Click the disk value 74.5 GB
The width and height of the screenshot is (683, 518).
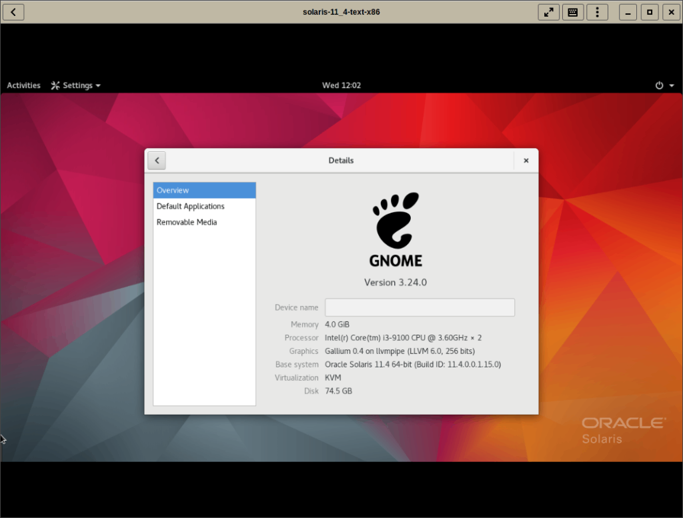coord(338,391)
